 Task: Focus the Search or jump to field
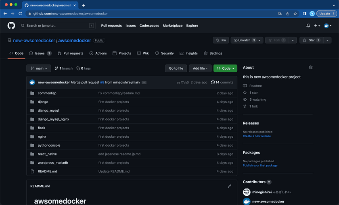click(57, 25)
